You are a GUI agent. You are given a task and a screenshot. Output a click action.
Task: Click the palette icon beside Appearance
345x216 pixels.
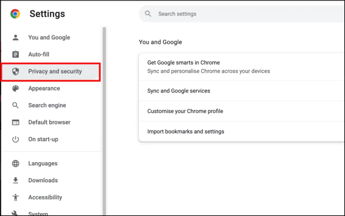15,88
